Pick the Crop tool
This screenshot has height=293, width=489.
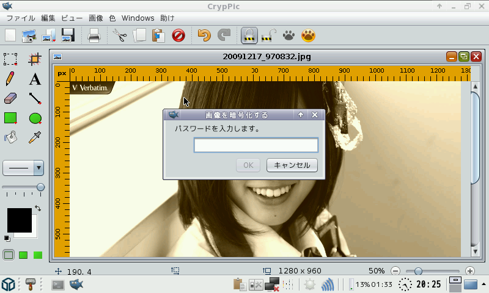(x=35, y=59)
